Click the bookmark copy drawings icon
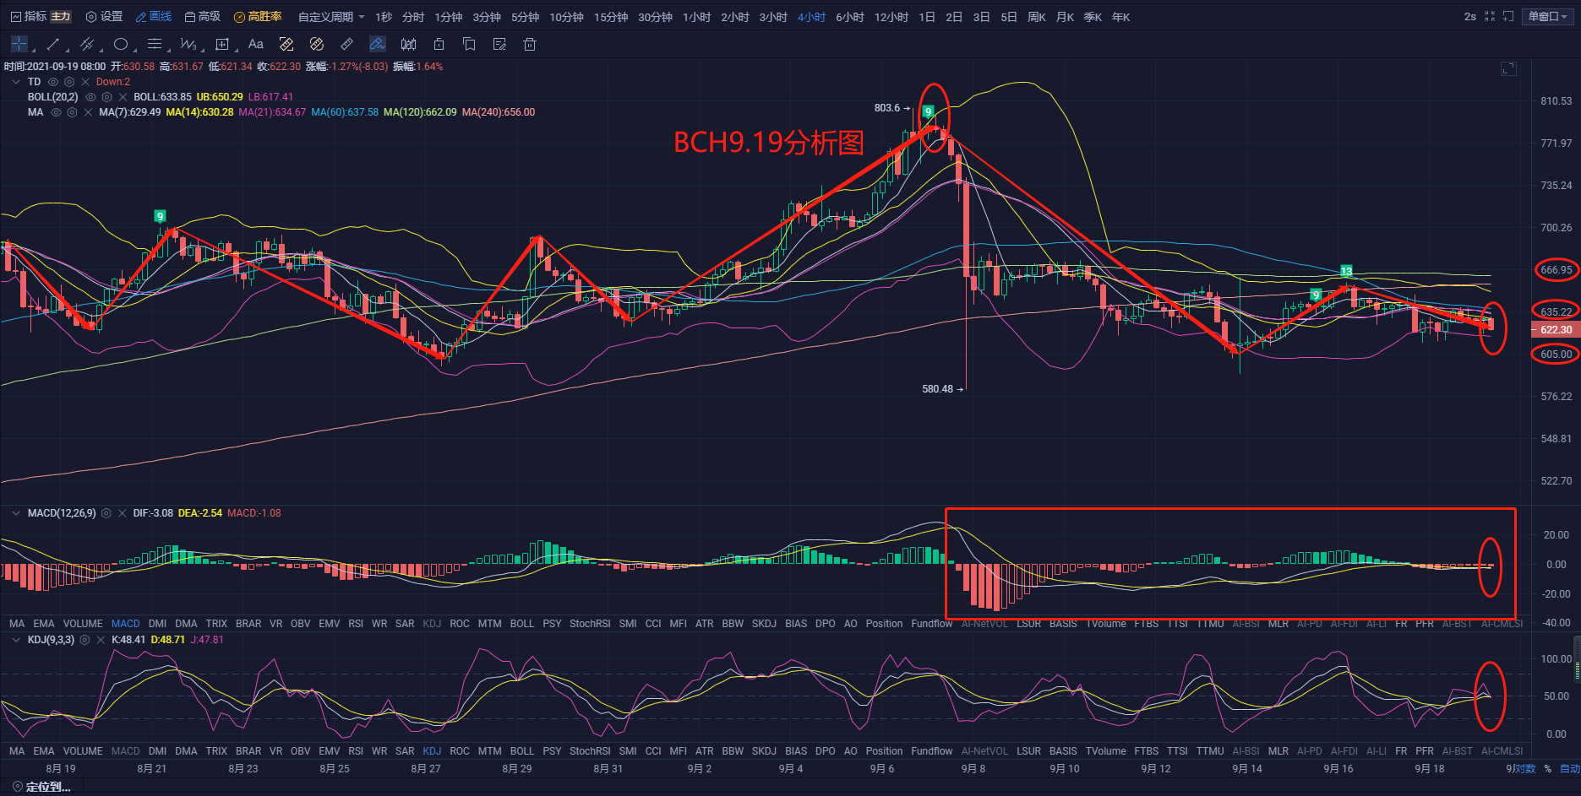 (469, 44)
